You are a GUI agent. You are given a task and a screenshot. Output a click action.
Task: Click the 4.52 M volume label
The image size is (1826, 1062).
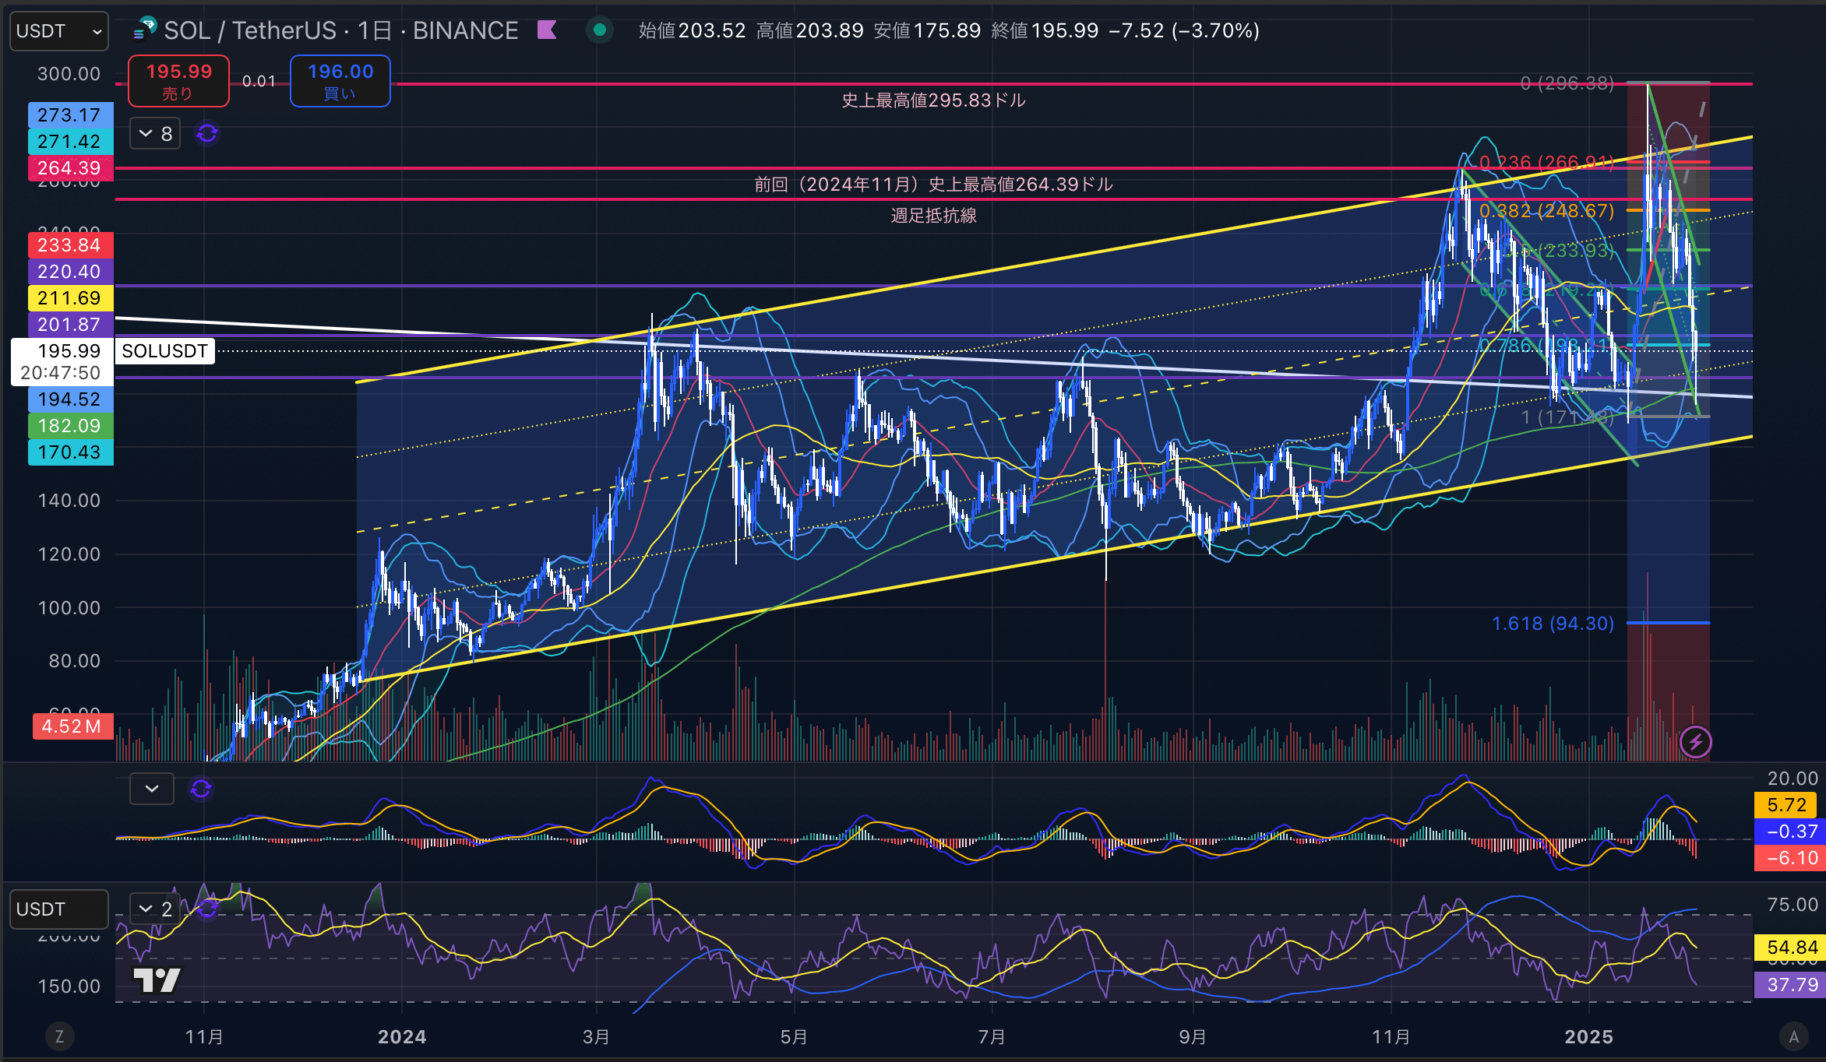(72, 726)
